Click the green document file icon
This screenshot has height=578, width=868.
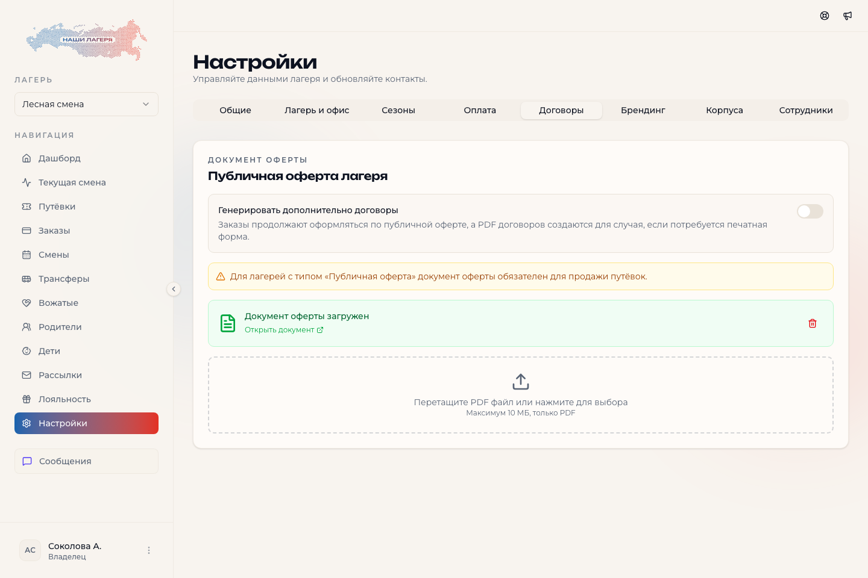[228, 323]
